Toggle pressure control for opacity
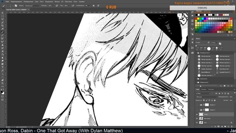 click(57, 6)
